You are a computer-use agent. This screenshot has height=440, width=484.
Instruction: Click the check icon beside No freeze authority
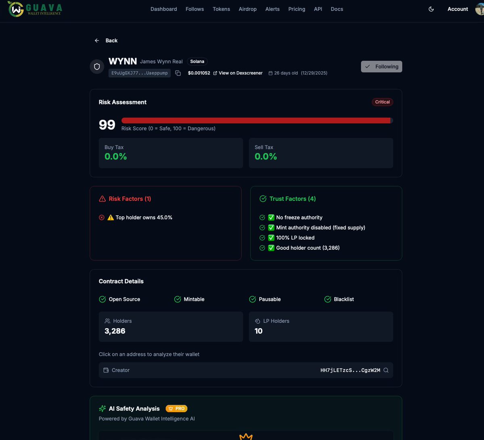[262, 217]
